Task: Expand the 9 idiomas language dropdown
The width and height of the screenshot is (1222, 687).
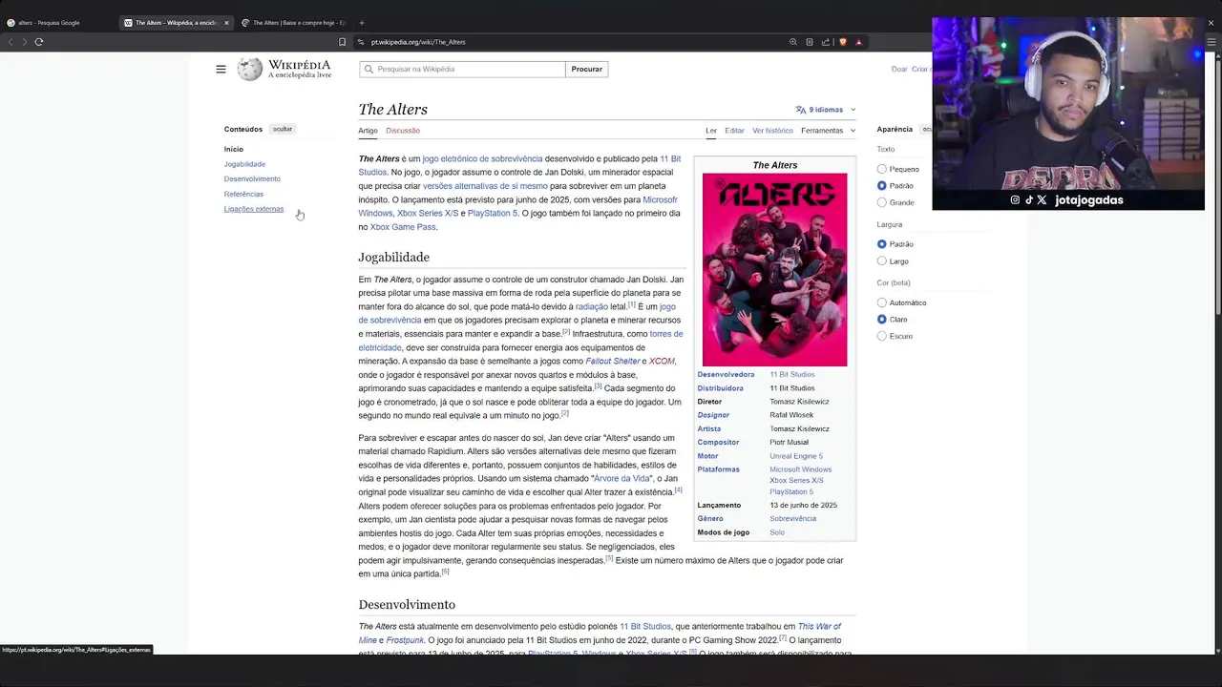Action: (x=826, y=110)
